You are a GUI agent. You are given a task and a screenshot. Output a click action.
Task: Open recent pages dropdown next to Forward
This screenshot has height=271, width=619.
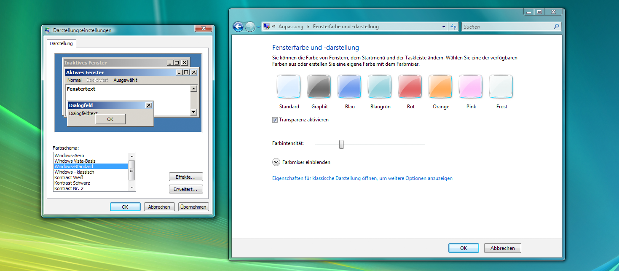(x=258, y=27)
